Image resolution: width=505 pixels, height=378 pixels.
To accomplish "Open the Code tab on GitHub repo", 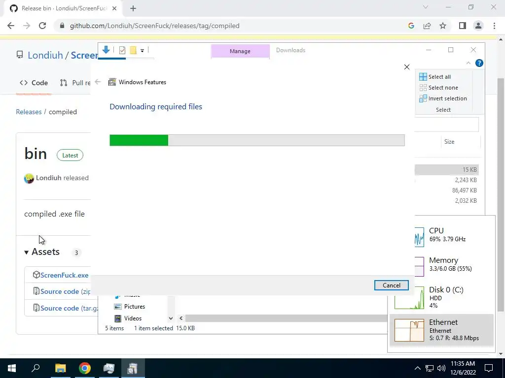I will point(34,83).
